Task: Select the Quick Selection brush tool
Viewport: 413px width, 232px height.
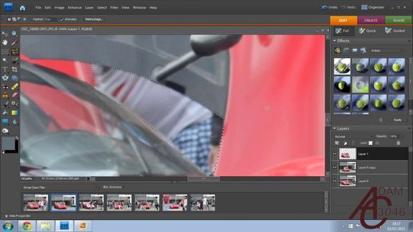Action: (x=14, y=61)
